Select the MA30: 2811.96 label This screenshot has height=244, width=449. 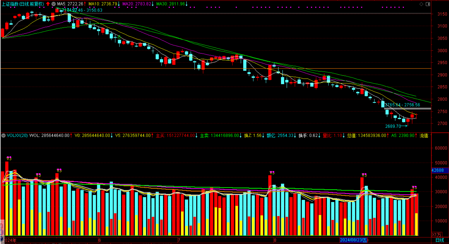(x=170, y=4)
